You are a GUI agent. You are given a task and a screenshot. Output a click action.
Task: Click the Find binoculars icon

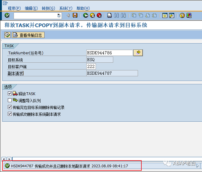116,15
